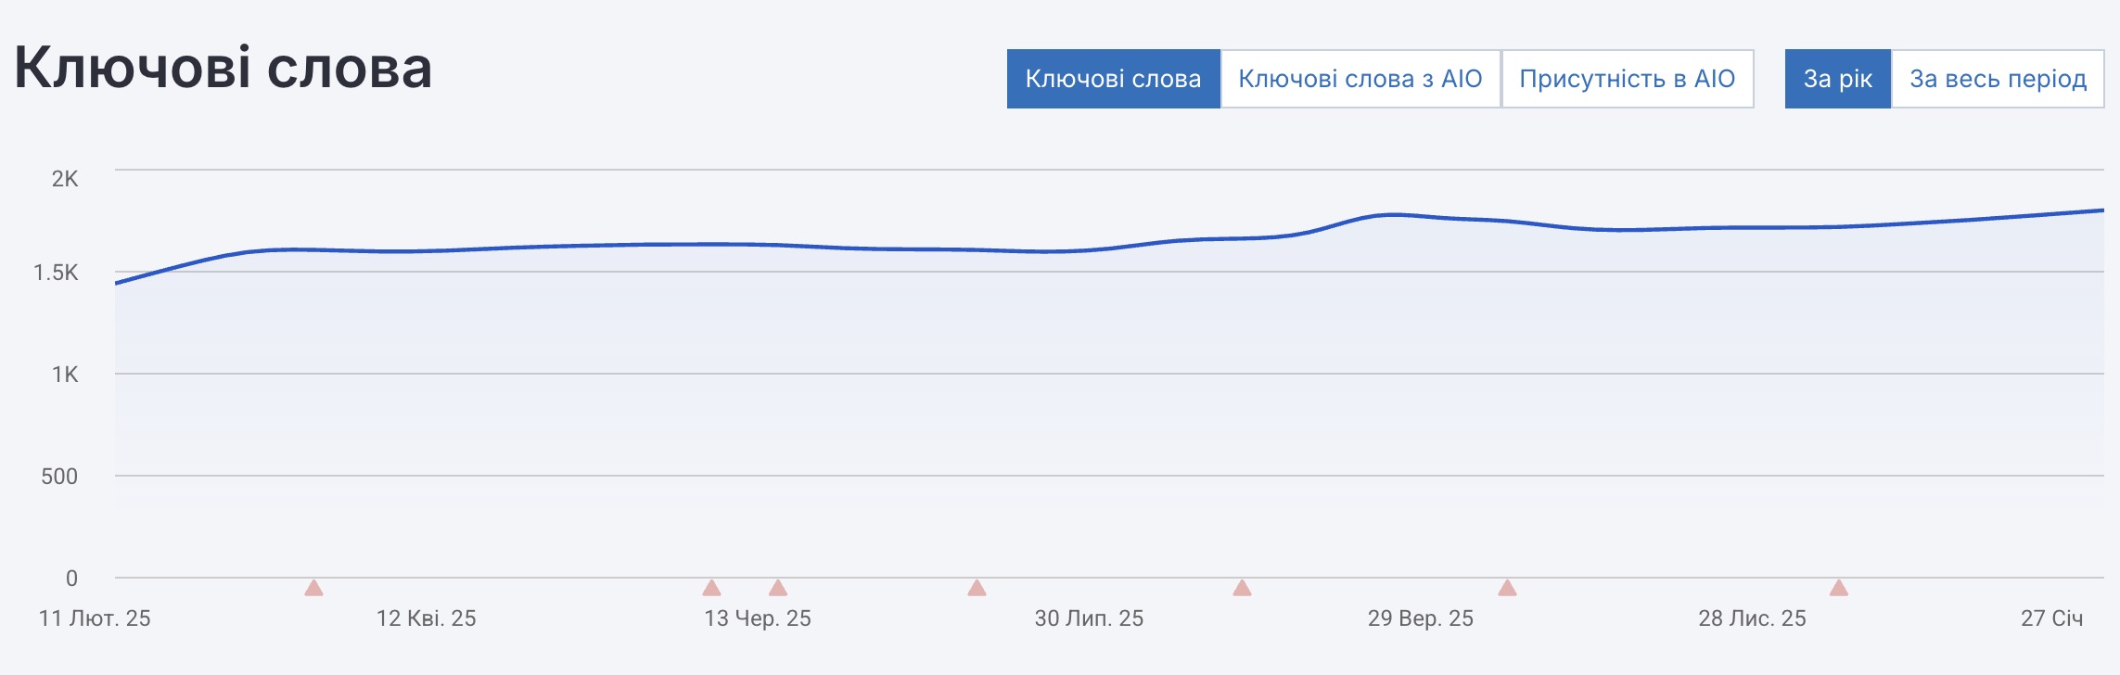Select triangle marker just before 30 Лип. 25
The height and width of the screenshot is (675, 2120).
coord(977,588)
